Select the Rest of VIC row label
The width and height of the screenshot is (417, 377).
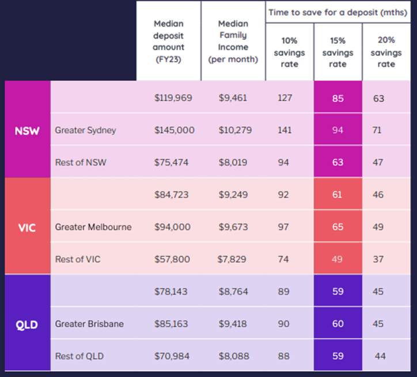coord(78,259)
